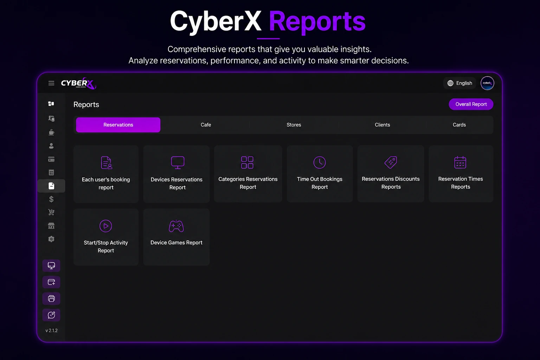Click the Reservation Times calendar icon

[460, 162]
